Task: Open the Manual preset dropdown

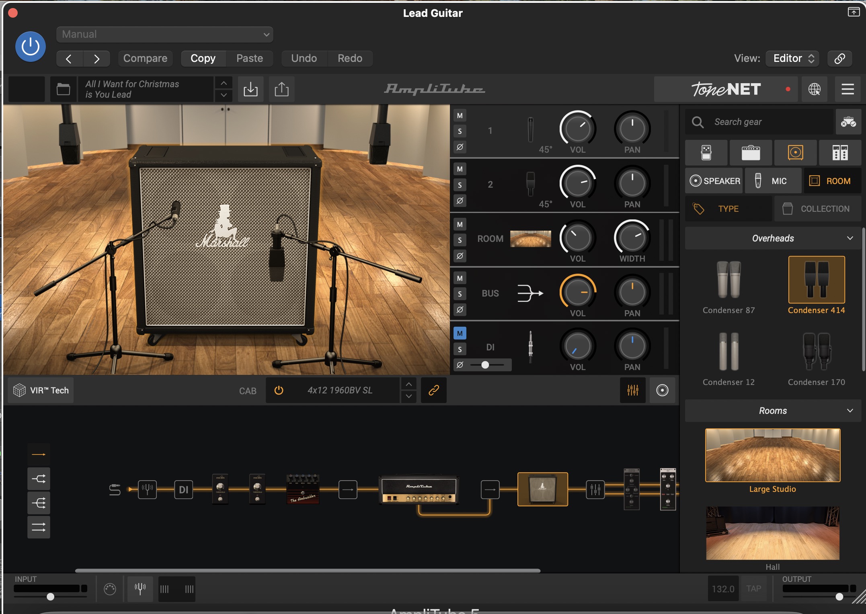Action: [x=164, y=34]
